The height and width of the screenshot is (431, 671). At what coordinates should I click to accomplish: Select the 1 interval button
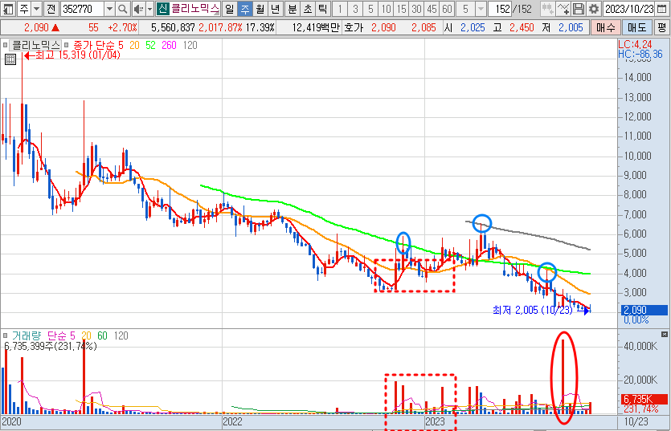click(340, 9)
